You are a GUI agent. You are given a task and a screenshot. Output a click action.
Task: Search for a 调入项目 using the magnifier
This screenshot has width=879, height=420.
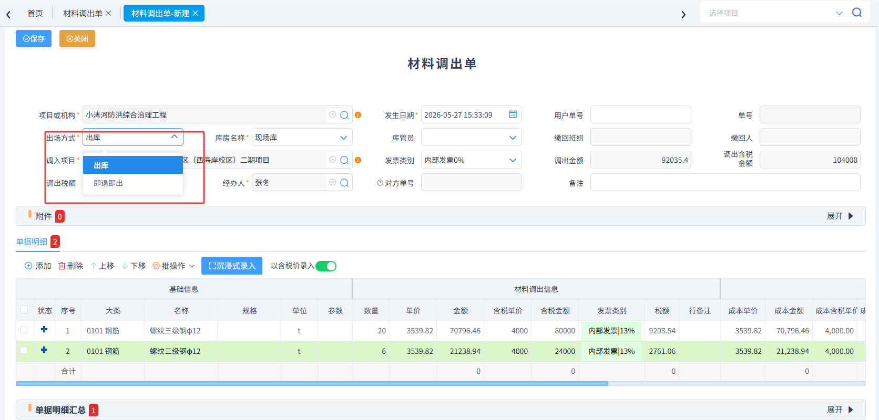[344, 160]
